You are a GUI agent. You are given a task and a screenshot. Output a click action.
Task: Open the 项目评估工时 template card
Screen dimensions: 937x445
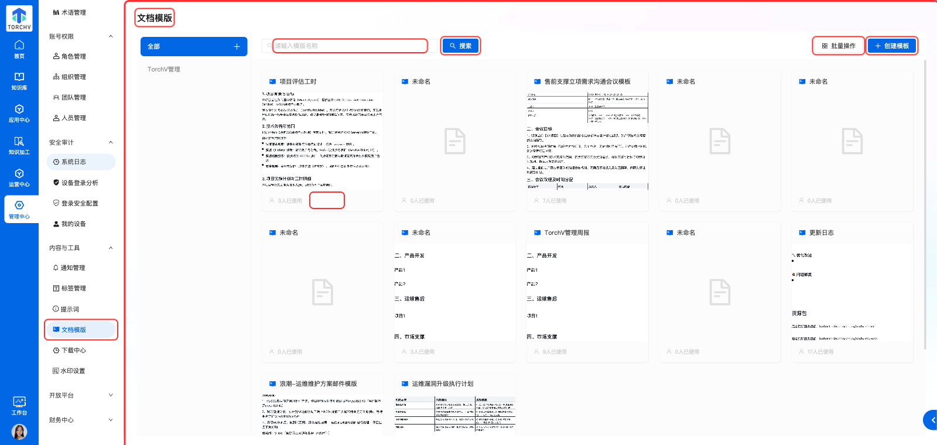coord(322,141)
